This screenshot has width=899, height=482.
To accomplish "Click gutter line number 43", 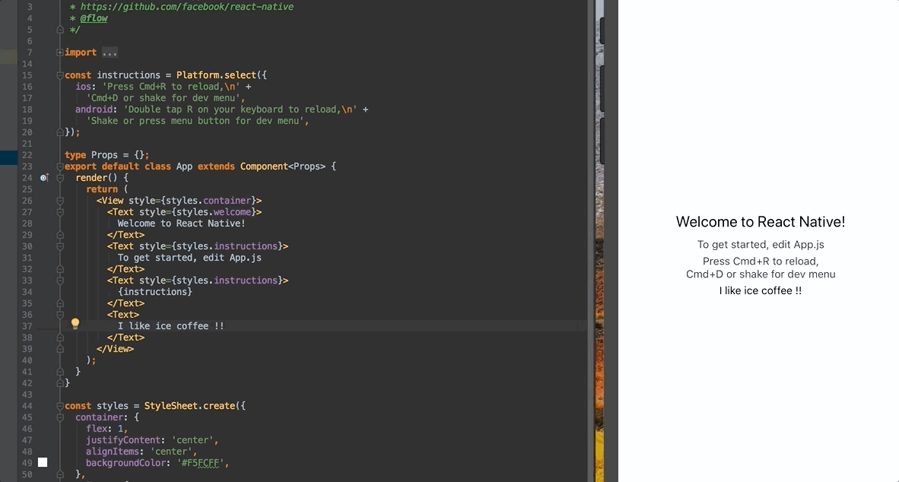I will (27, 395).
